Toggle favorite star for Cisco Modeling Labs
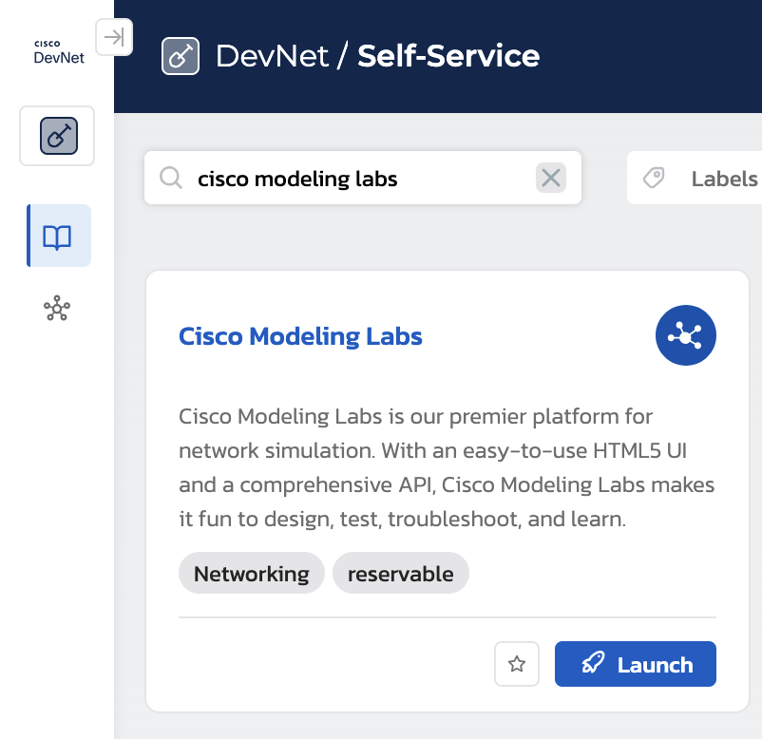The height and width of the screenshot is (739, 762). [x=517, y=664]
